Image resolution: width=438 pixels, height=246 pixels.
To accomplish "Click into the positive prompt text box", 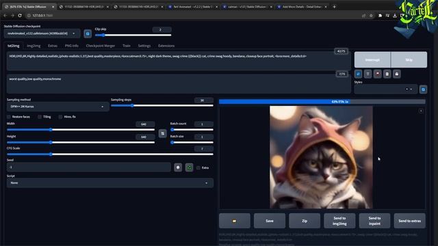I will [x=179, y=61].
